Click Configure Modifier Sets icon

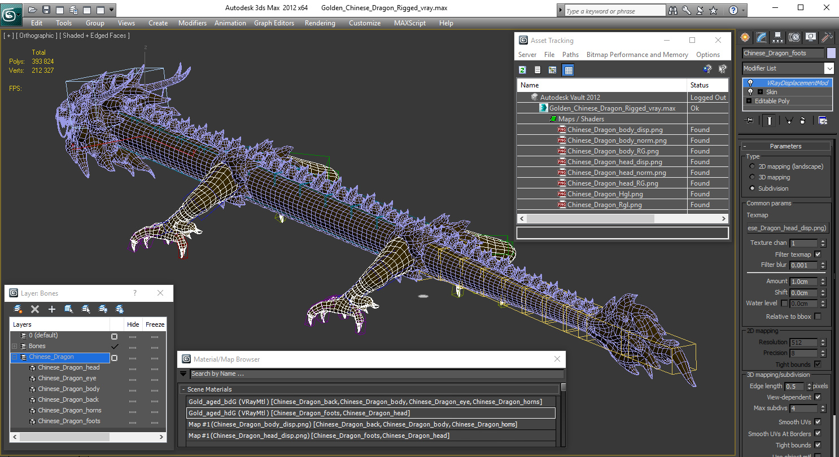[x=823, y=120]
